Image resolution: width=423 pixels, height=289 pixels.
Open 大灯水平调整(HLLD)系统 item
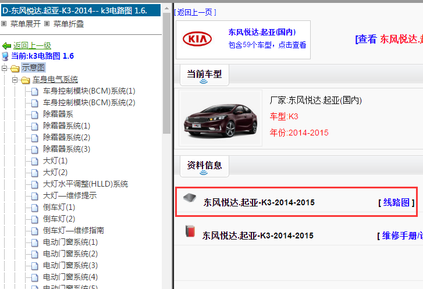[86, 184]
